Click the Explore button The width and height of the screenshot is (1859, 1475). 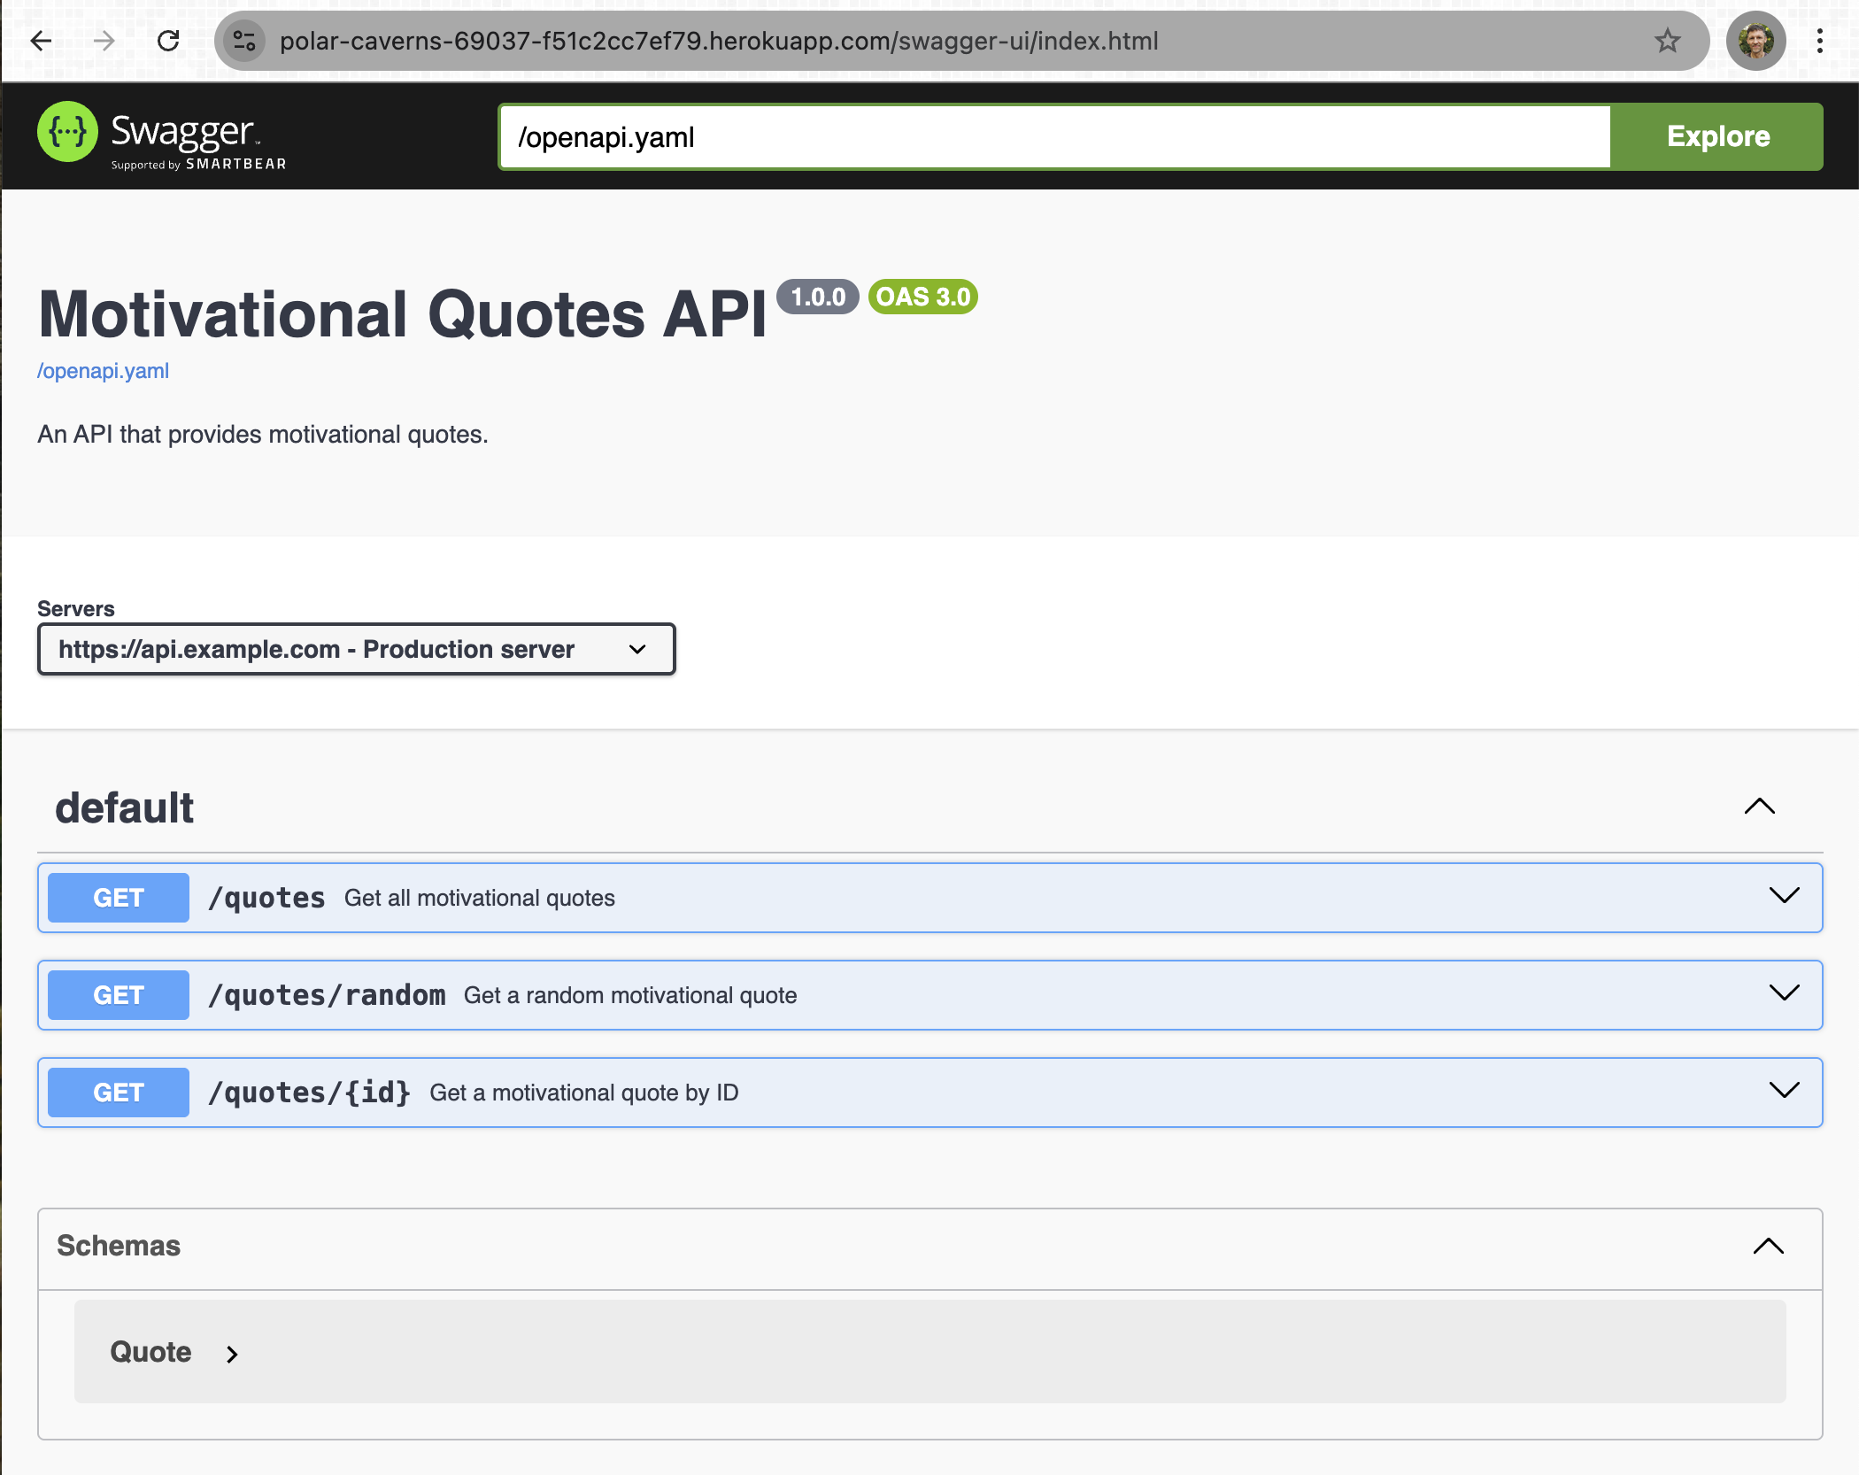(x=1716, y=136)
